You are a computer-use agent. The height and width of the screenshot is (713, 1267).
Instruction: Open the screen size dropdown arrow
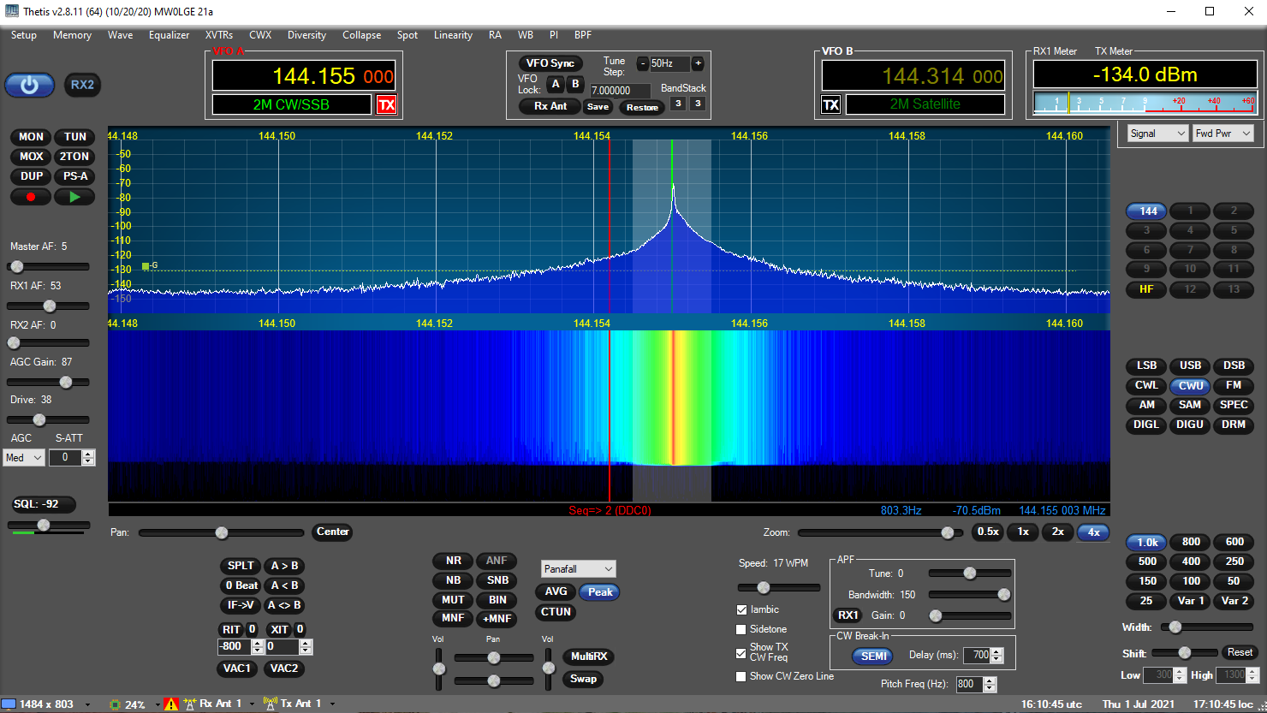[x=87, y=704]
